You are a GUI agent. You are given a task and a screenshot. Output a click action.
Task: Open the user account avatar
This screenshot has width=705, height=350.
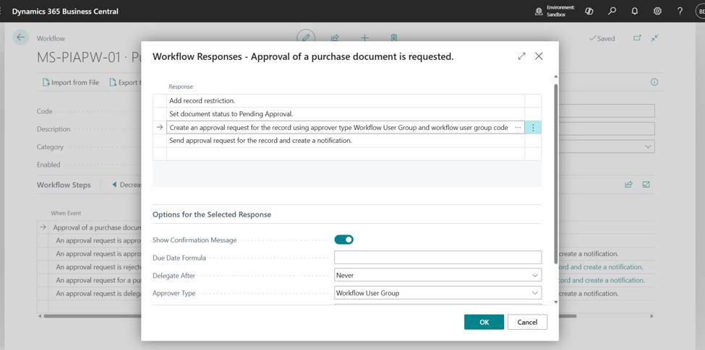[700, 12]
